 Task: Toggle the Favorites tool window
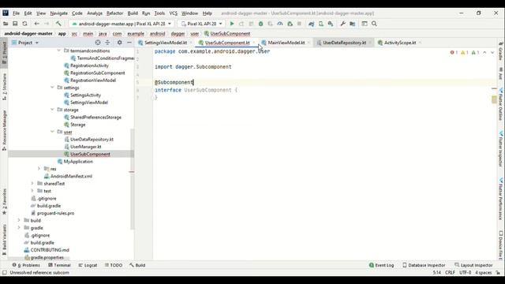click(x=4, y=202)
